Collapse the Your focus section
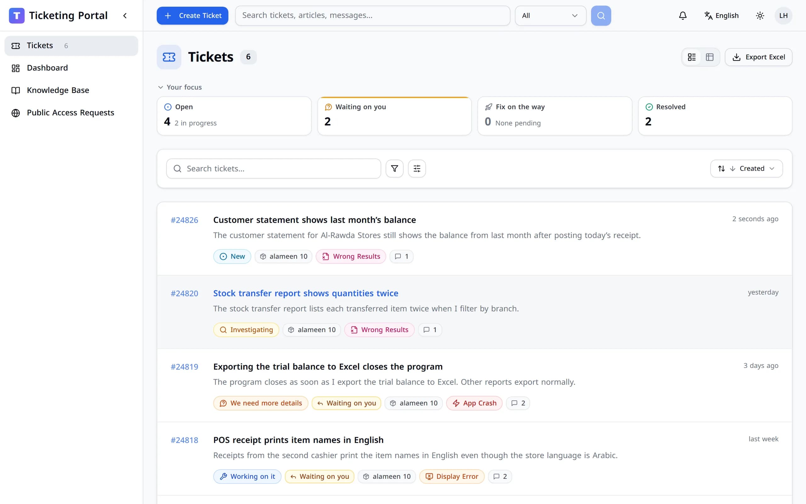The width and height of the screenshot is (806, 504). [x=180, y=87]
